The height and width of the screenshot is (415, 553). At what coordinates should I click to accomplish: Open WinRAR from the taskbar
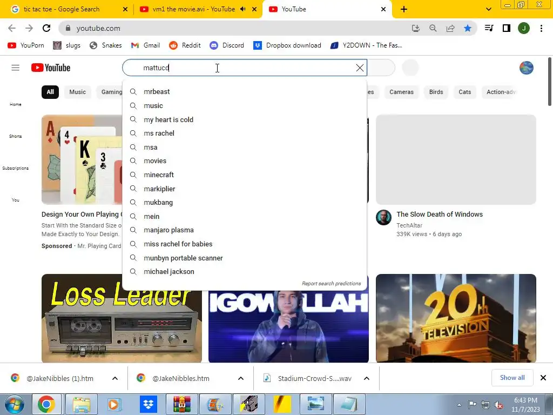(182, 404)
